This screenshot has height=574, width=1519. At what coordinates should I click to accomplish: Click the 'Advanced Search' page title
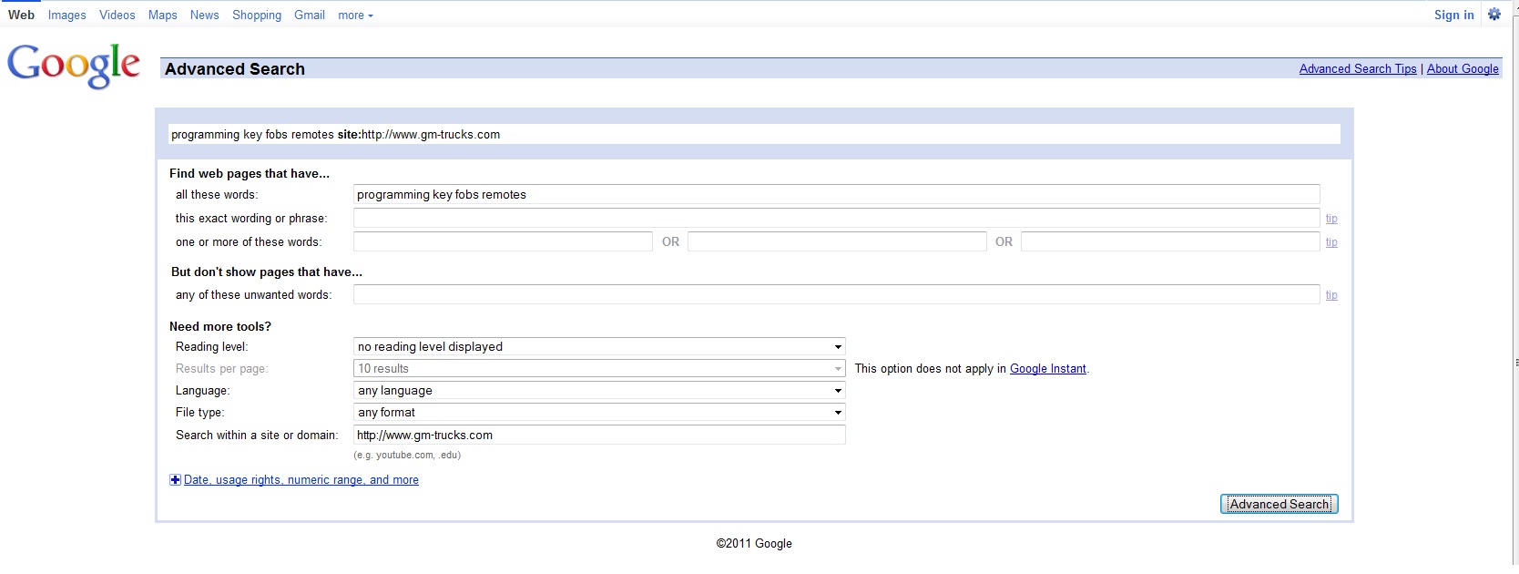[235, 69]
